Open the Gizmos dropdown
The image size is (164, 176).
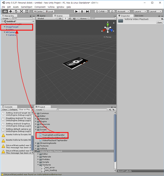pos(84,18)
